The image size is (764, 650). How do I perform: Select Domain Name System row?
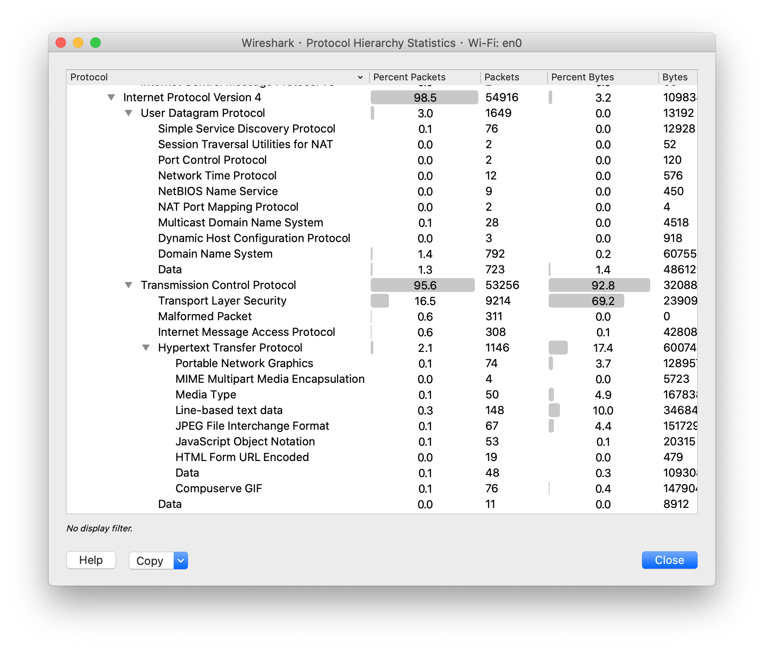382,254
